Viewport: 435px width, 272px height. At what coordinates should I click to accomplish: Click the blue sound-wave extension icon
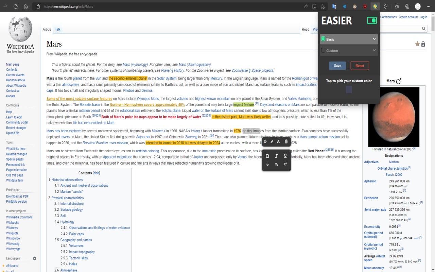coord(345,6)
